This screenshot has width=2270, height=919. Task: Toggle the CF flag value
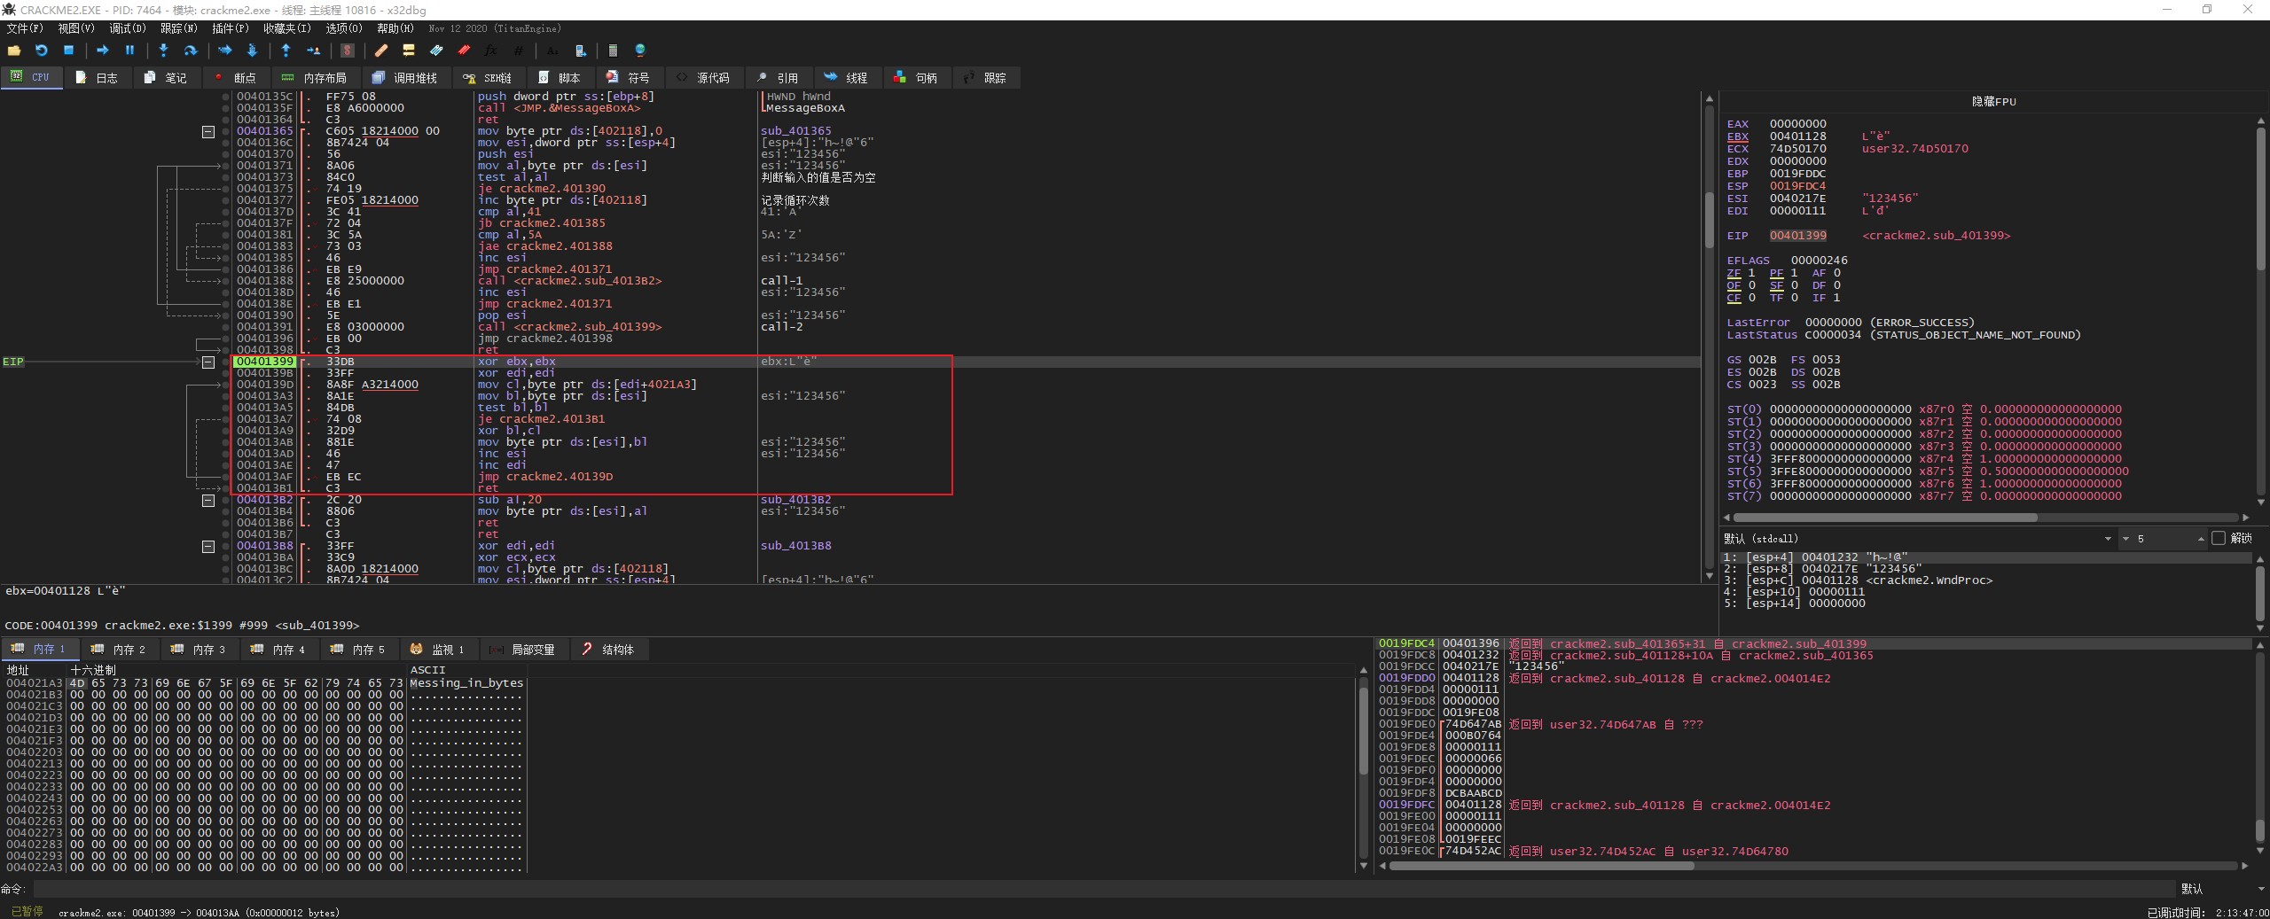(x=1751, y=298)
